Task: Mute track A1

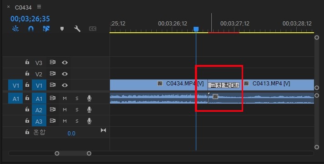Action: (x=65, y=98)
